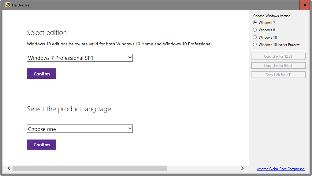Click the 'Select the product language' heading
312x176 pixels.
69,109
